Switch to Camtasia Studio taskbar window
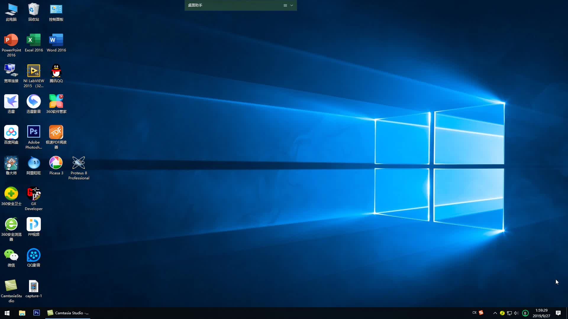The width and height of the screenshot is (568, 319). [68, 313]
